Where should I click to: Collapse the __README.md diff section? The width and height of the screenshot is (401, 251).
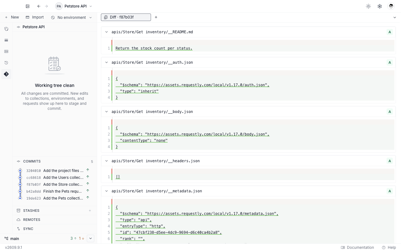(x=107, y=32)
